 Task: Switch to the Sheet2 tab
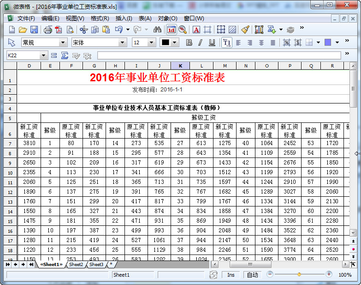(76, 265)
